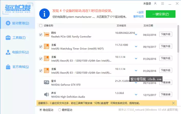Click the shopping bag icon beside 官方商城
Viewport: 181px width, 114px height.
click(8, 67)
